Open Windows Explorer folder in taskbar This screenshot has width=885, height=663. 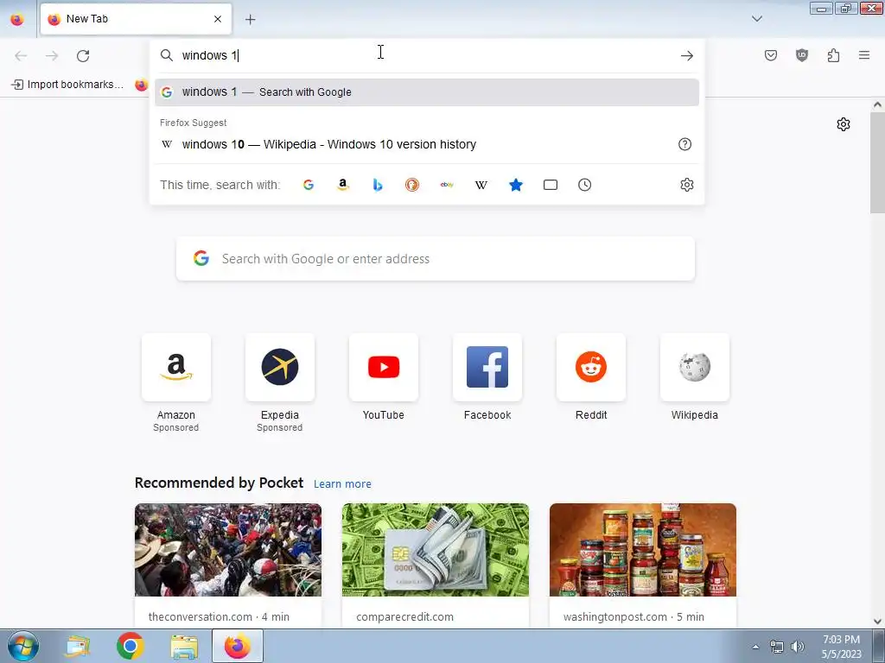[x=184, y=646]
